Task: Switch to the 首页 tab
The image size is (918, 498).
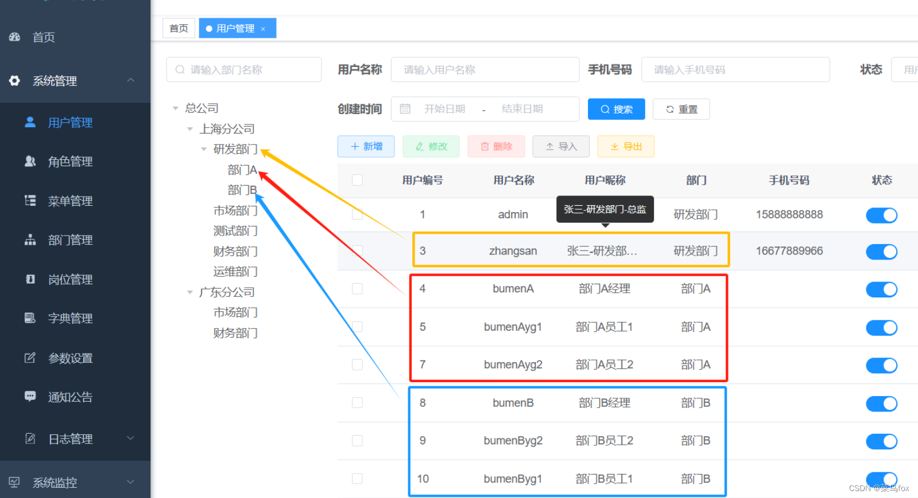Action: tap(179, 28)
